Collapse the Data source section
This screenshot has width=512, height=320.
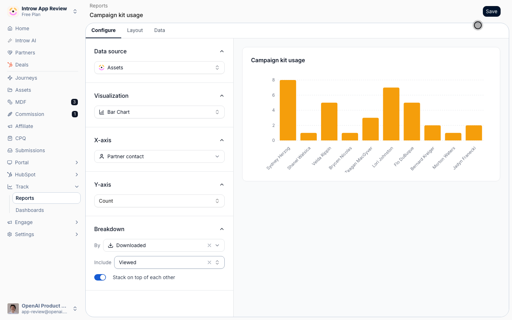tap(222, 51)
